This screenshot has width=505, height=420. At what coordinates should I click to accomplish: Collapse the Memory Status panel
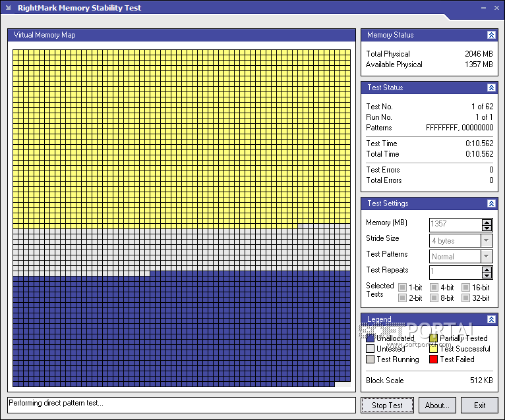[x=491, y=35]
